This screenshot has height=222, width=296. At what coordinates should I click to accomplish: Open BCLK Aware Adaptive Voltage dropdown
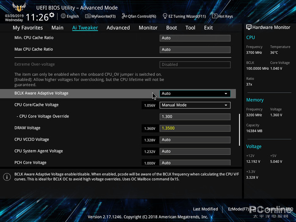pos(195,93)
